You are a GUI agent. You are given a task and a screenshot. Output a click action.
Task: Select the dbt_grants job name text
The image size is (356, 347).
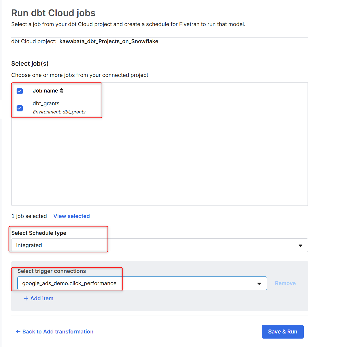(46, 103)
